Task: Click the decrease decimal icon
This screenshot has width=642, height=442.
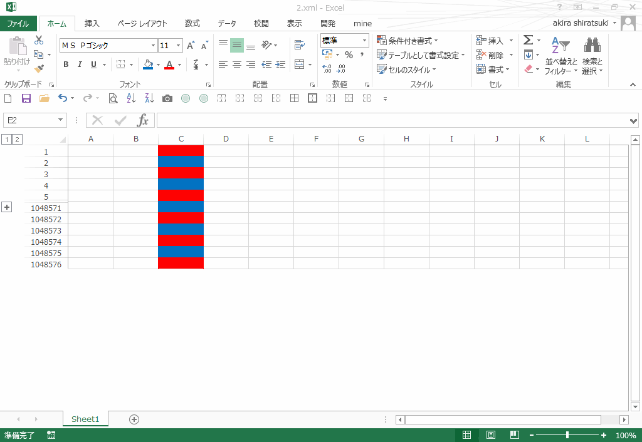Action: click(341, 69)
